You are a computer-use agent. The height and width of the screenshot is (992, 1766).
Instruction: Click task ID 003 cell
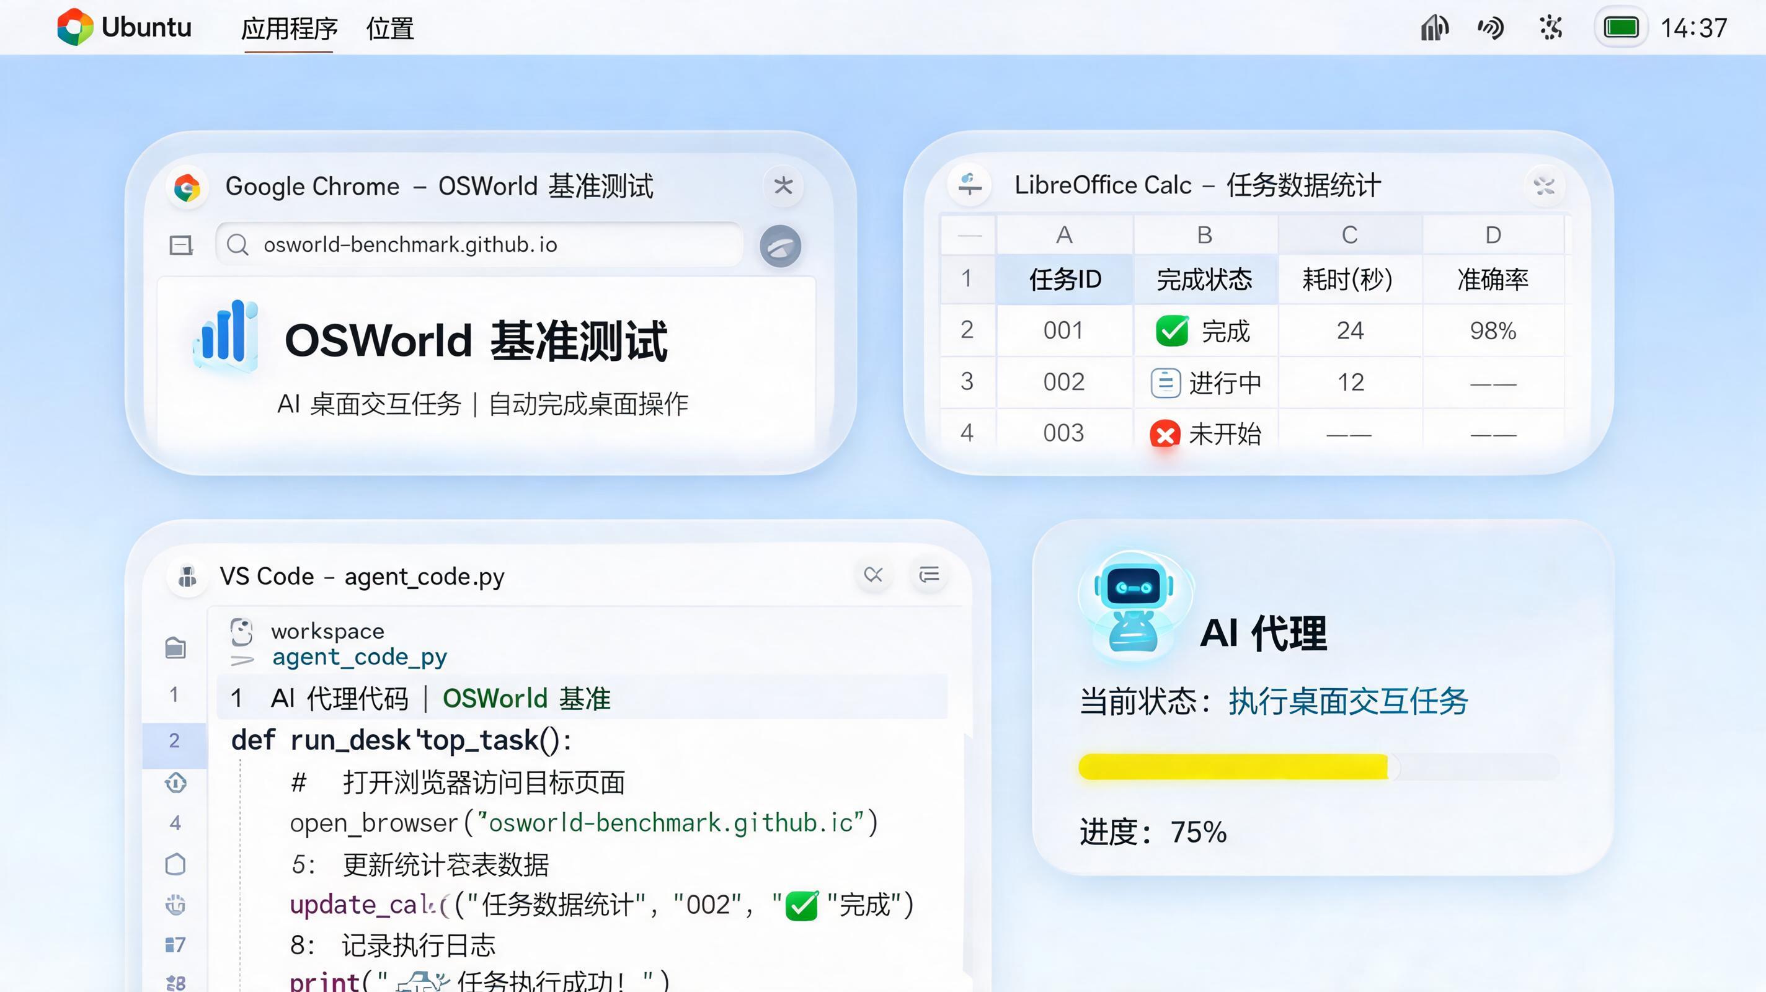pos(1063,433)
